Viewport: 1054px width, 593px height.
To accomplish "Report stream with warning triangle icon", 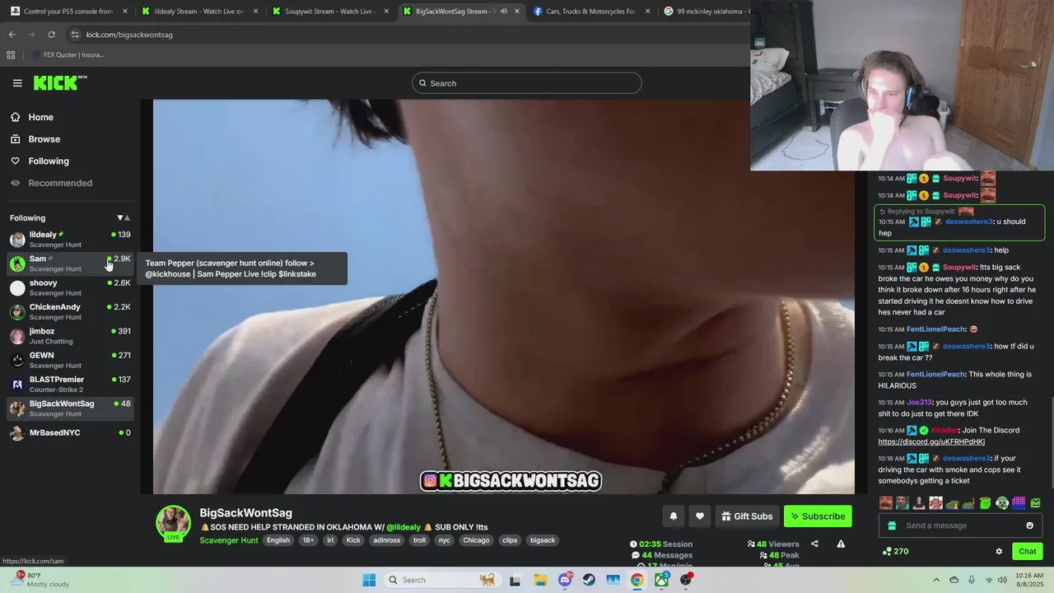I will tap(841, 544).
